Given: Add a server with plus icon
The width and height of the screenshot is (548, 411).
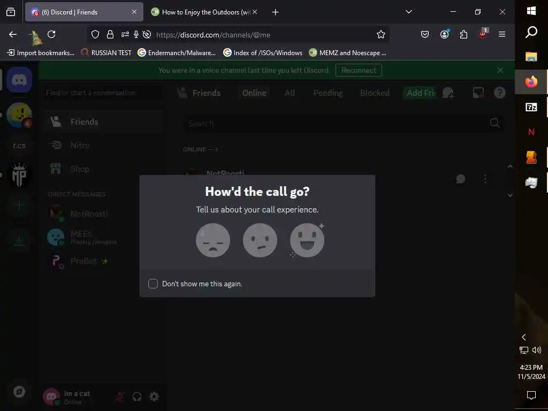Looking at the screenshot, I should pyautogui.click(x=19, y=205).
